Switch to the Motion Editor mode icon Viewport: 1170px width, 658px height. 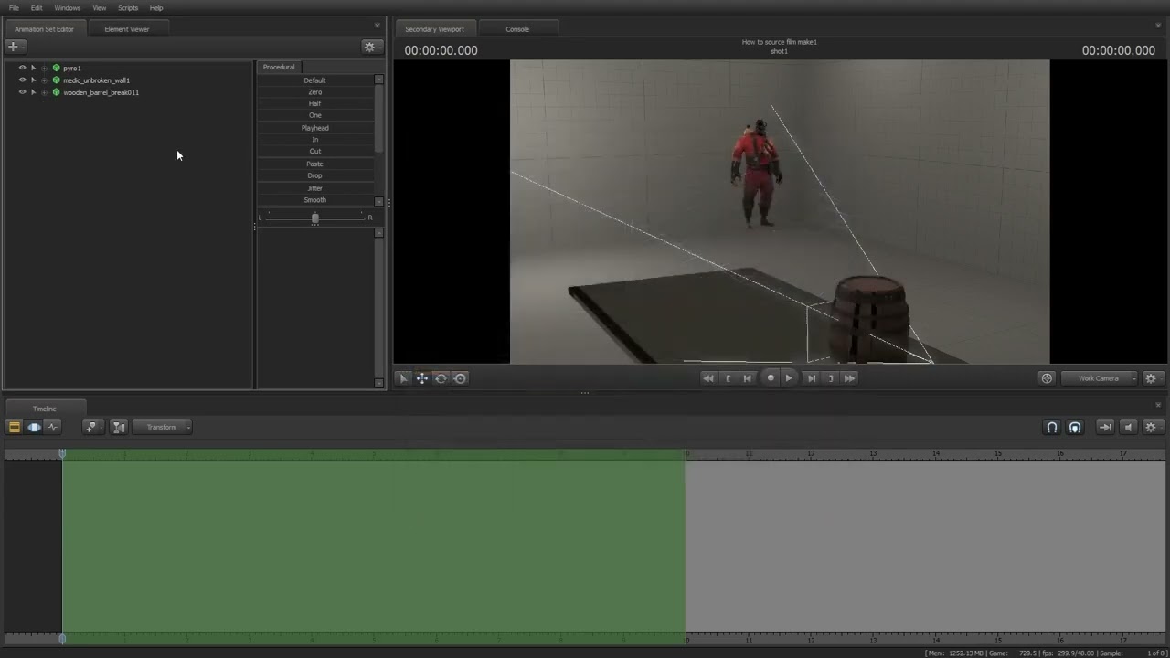point(34,427)
